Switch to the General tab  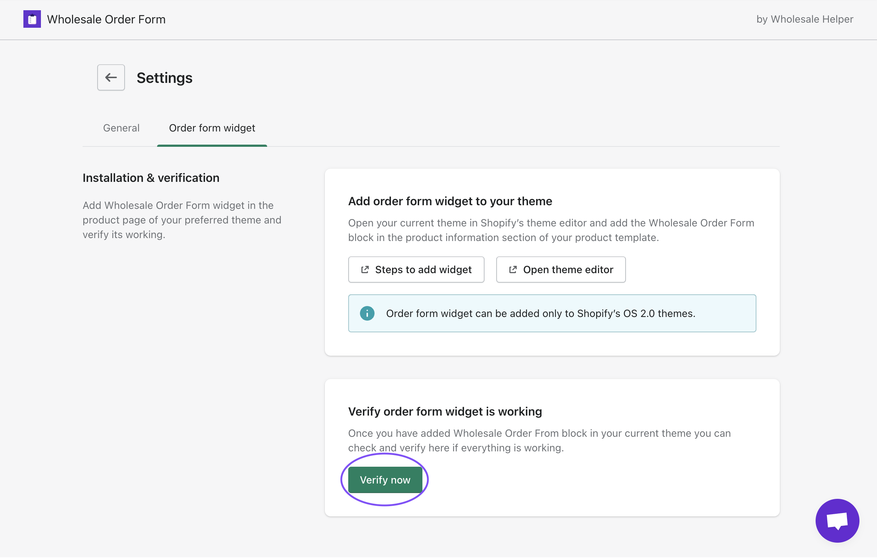click(x=121, y=128)
